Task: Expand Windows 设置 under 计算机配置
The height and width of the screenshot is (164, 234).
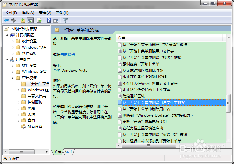Action: pos(12,47)
